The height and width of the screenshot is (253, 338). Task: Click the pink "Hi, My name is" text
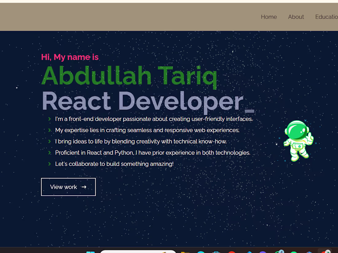(70, 57)
